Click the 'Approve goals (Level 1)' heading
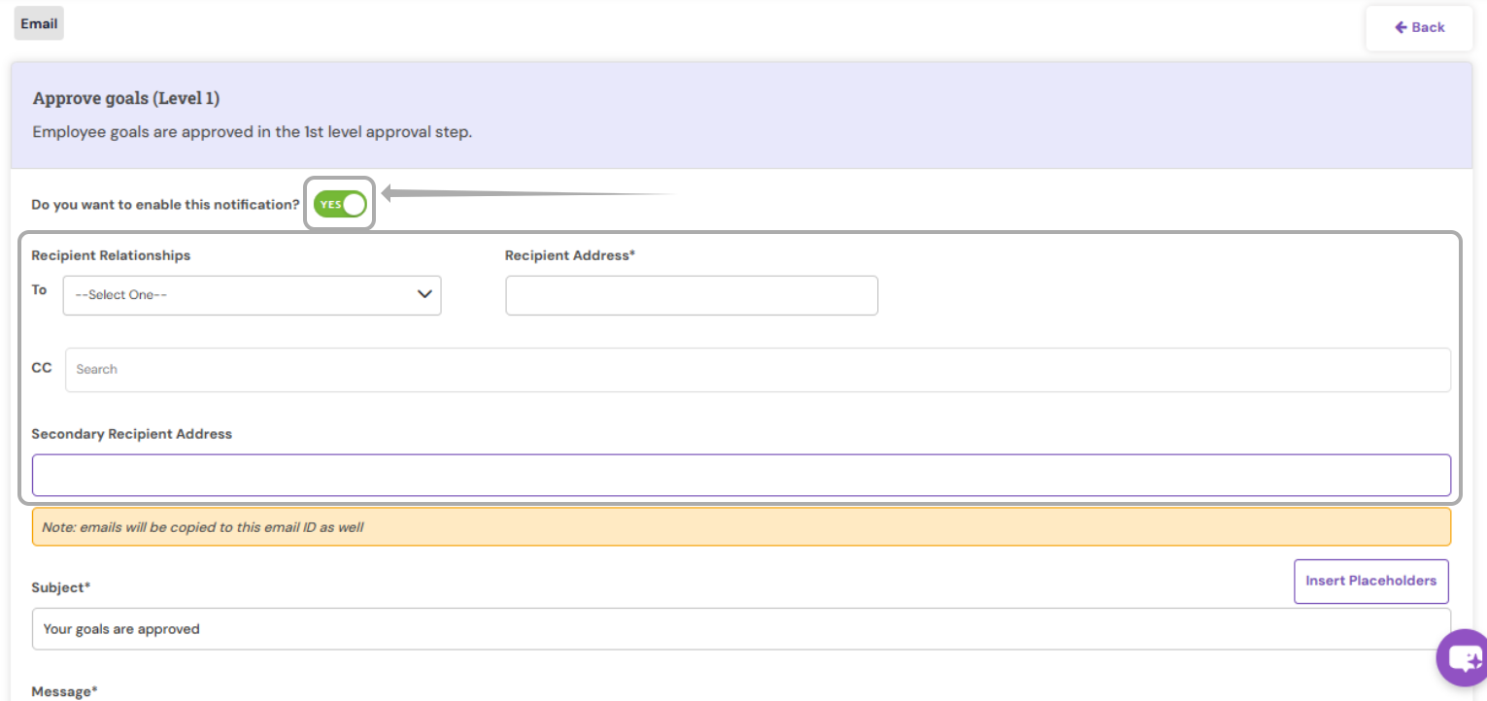This screenshot has width=1487, height=701. click(126, 98)
